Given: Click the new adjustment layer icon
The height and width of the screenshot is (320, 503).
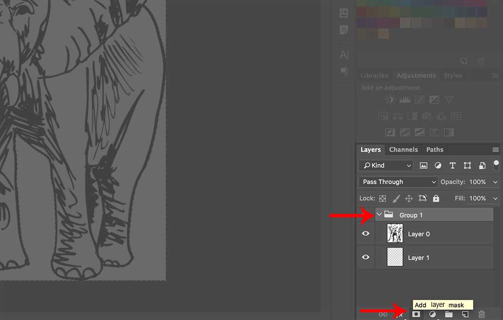Looking at the screenshot, I should pos(433,314).
